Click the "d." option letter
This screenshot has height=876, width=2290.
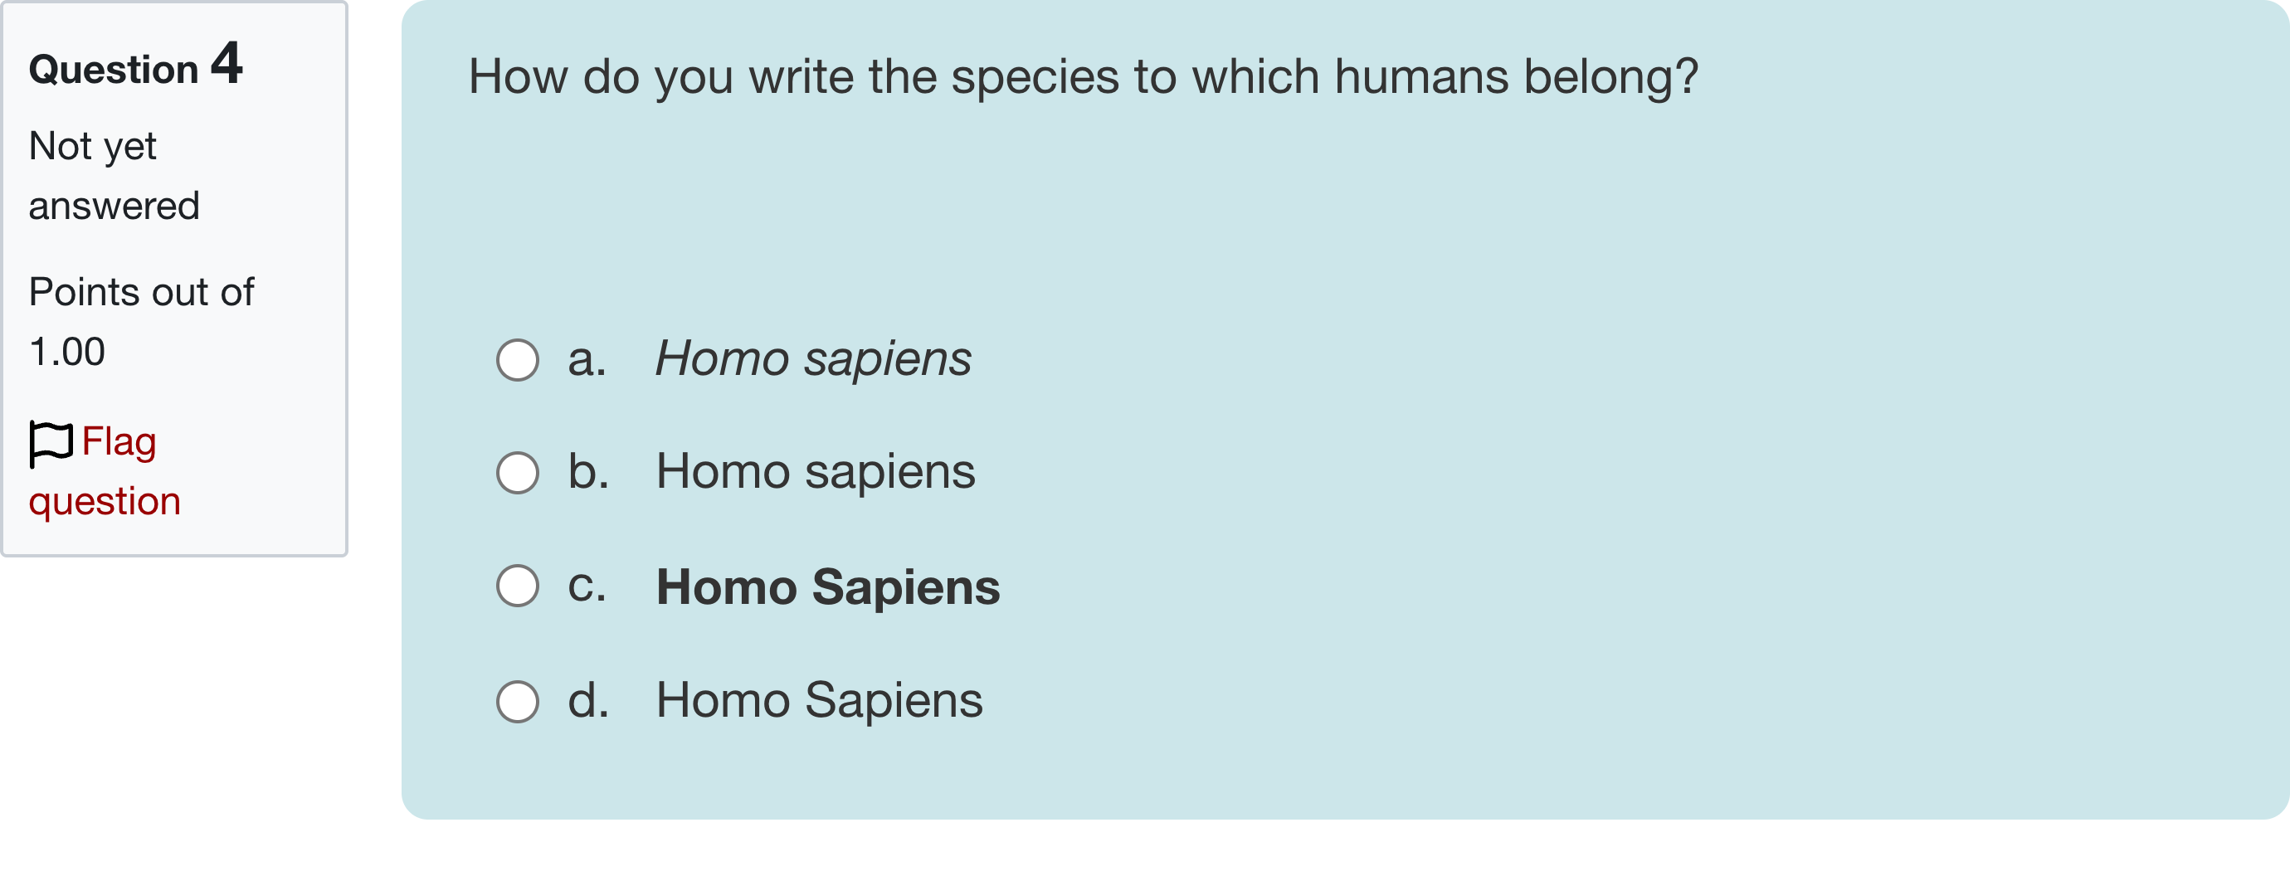pos(588,701)
